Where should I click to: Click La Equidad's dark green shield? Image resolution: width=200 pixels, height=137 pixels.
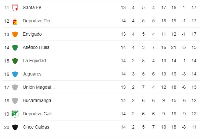click(x=15, y=61)
